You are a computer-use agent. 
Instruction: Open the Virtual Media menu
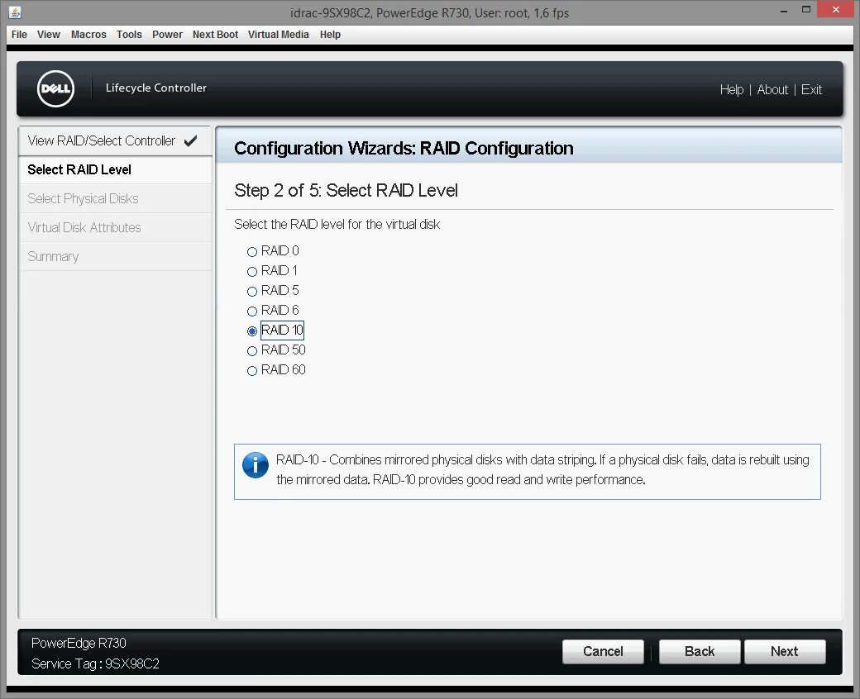click(278, 35)
